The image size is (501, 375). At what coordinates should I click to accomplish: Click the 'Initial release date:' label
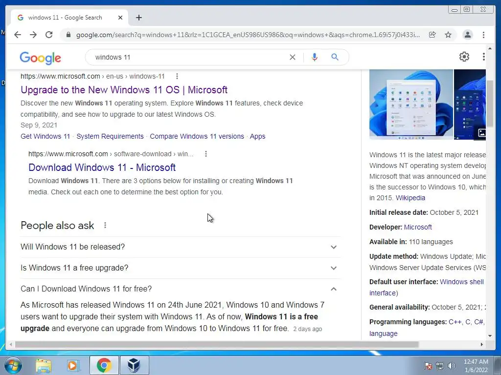point(398,213)
